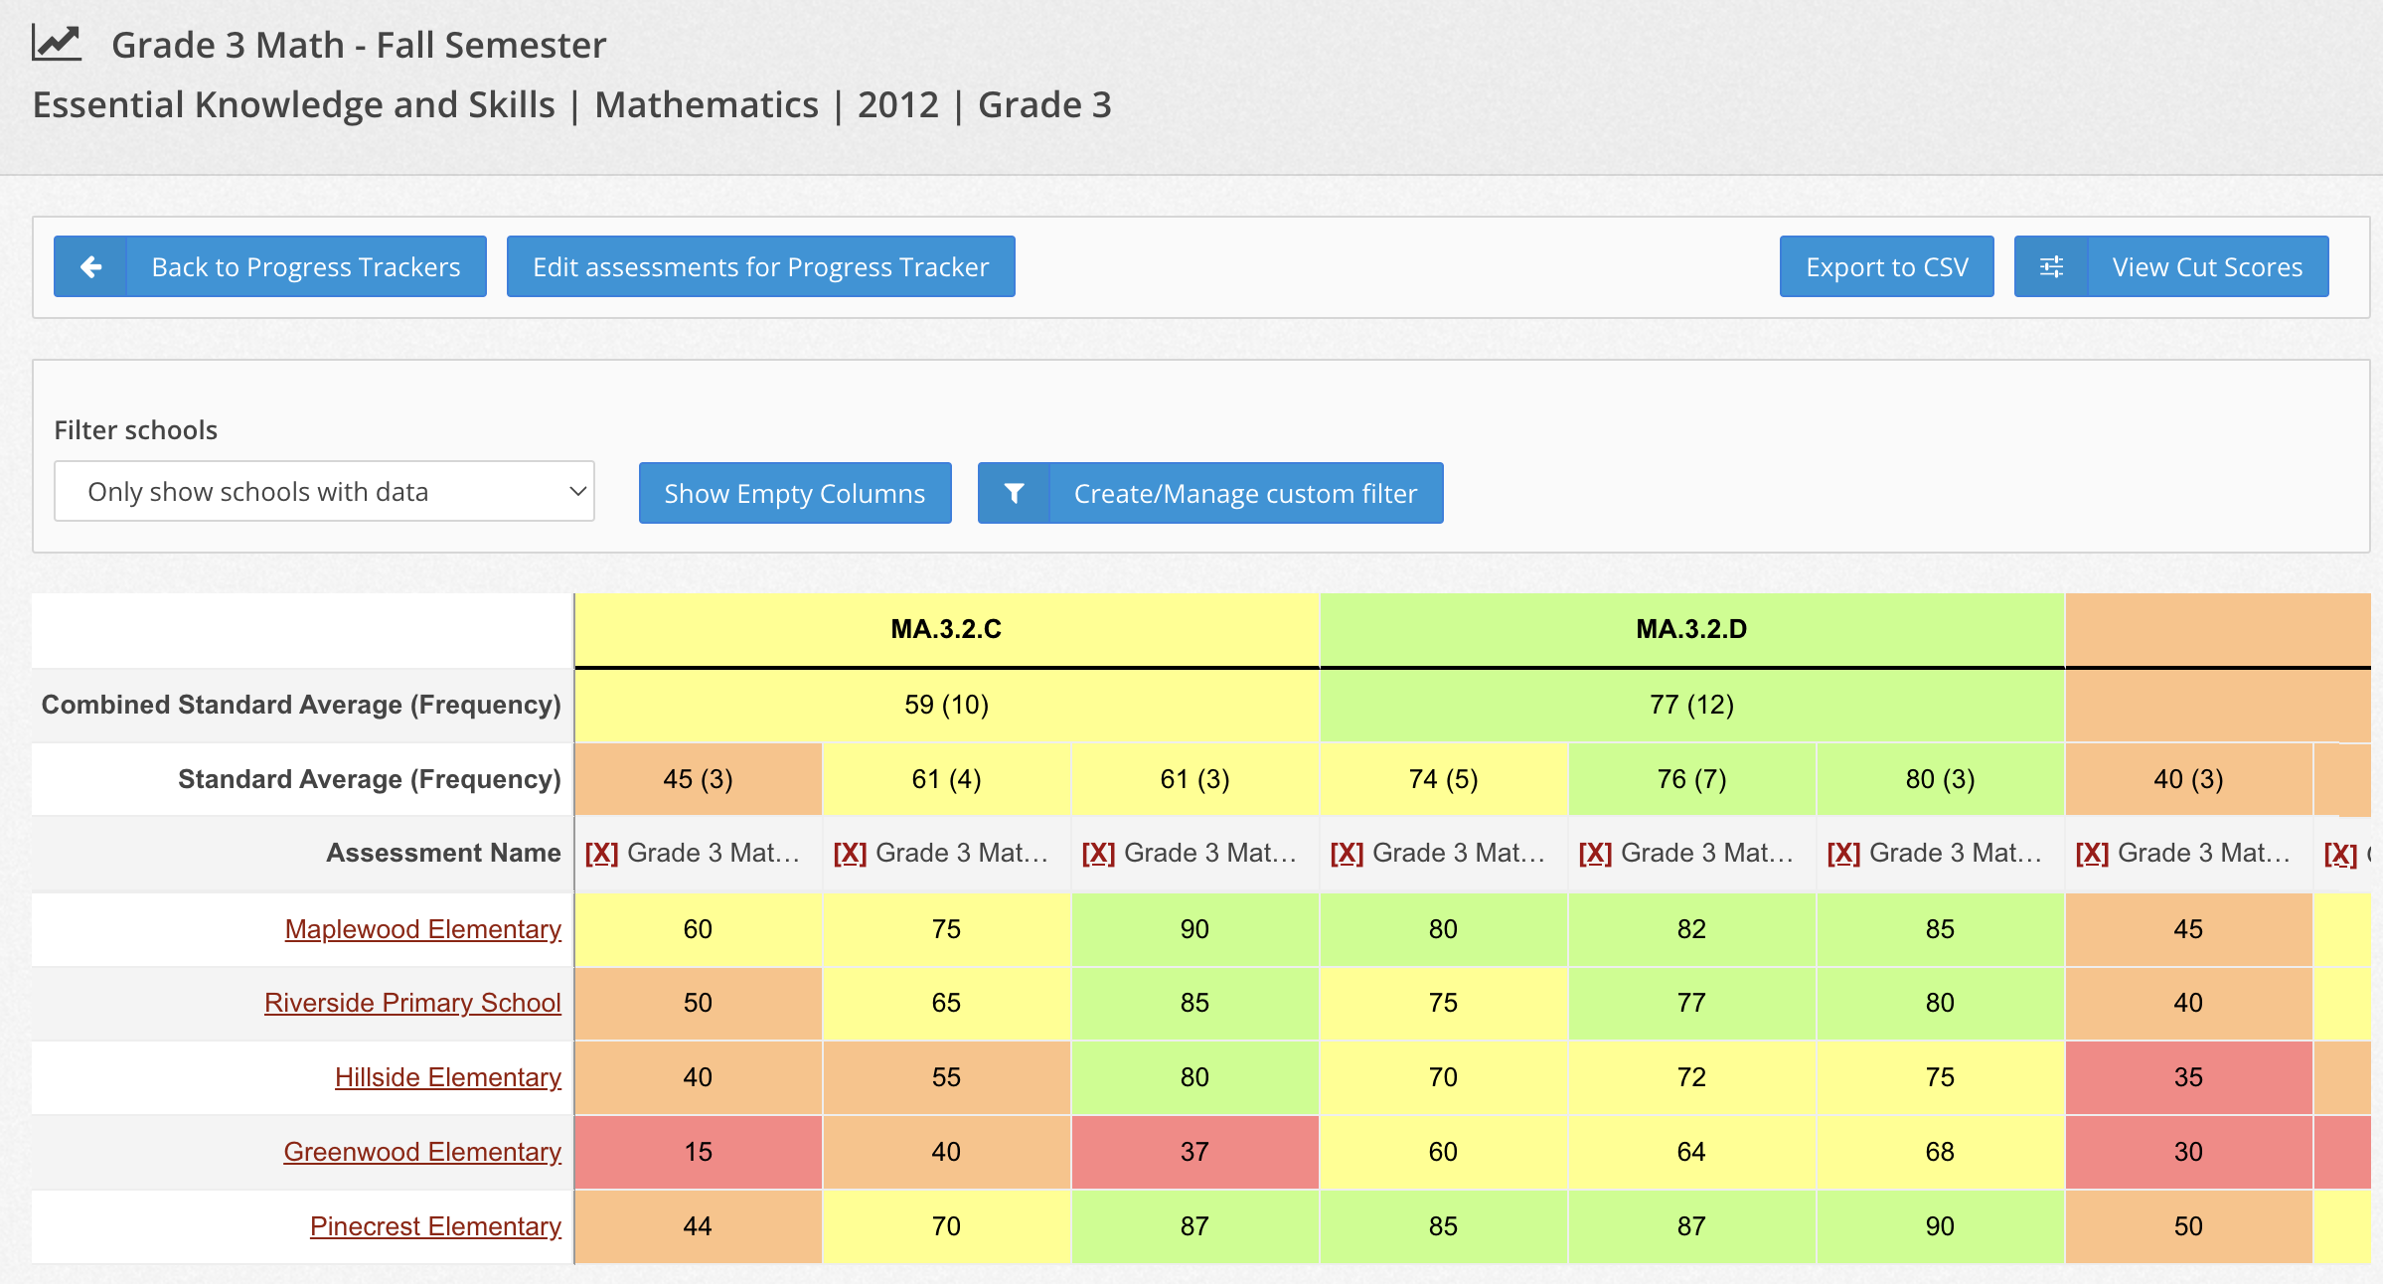Screen dimensions: 2383x1284
Task: Go Back to Progress Trackers
Action: tap(270, 266)
